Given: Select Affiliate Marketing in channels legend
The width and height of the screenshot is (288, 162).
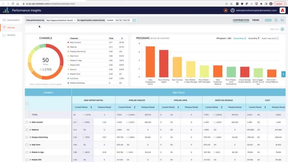Looking at the screenshot, I should (x=77, y=83).
